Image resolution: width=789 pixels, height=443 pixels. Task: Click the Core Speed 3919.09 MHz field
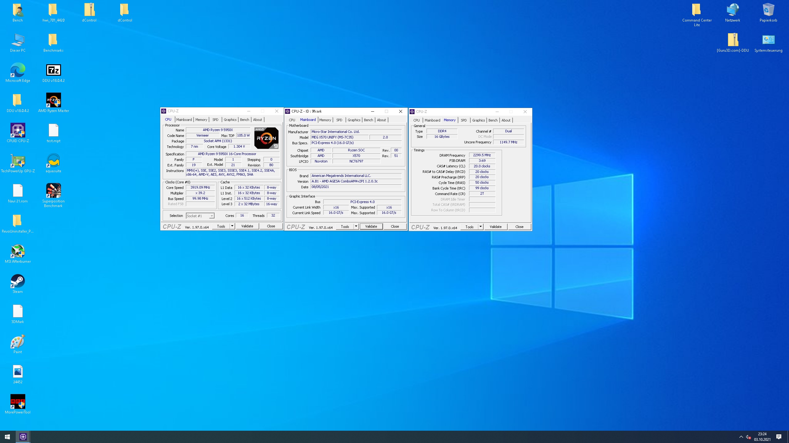point(200,187)
